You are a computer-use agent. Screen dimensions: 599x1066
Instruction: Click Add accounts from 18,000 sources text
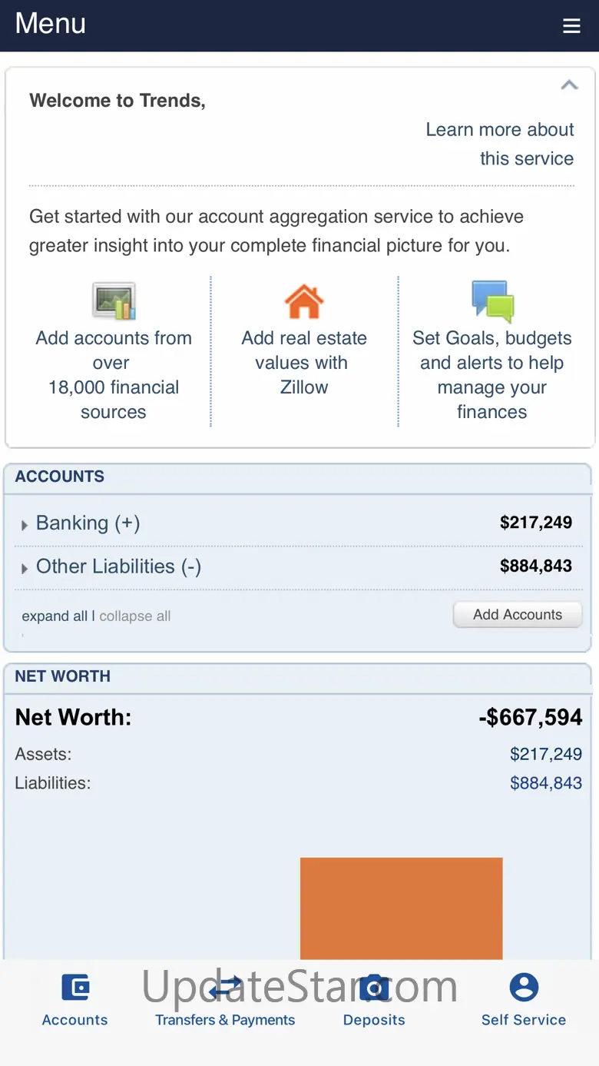click(x=114, y=375)
